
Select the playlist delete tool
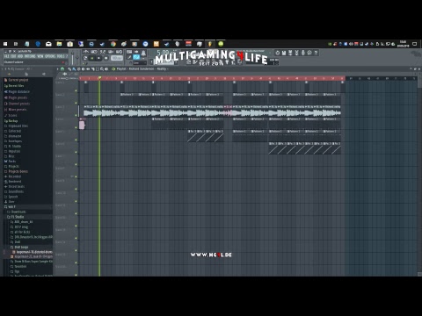tap(78, 69)
